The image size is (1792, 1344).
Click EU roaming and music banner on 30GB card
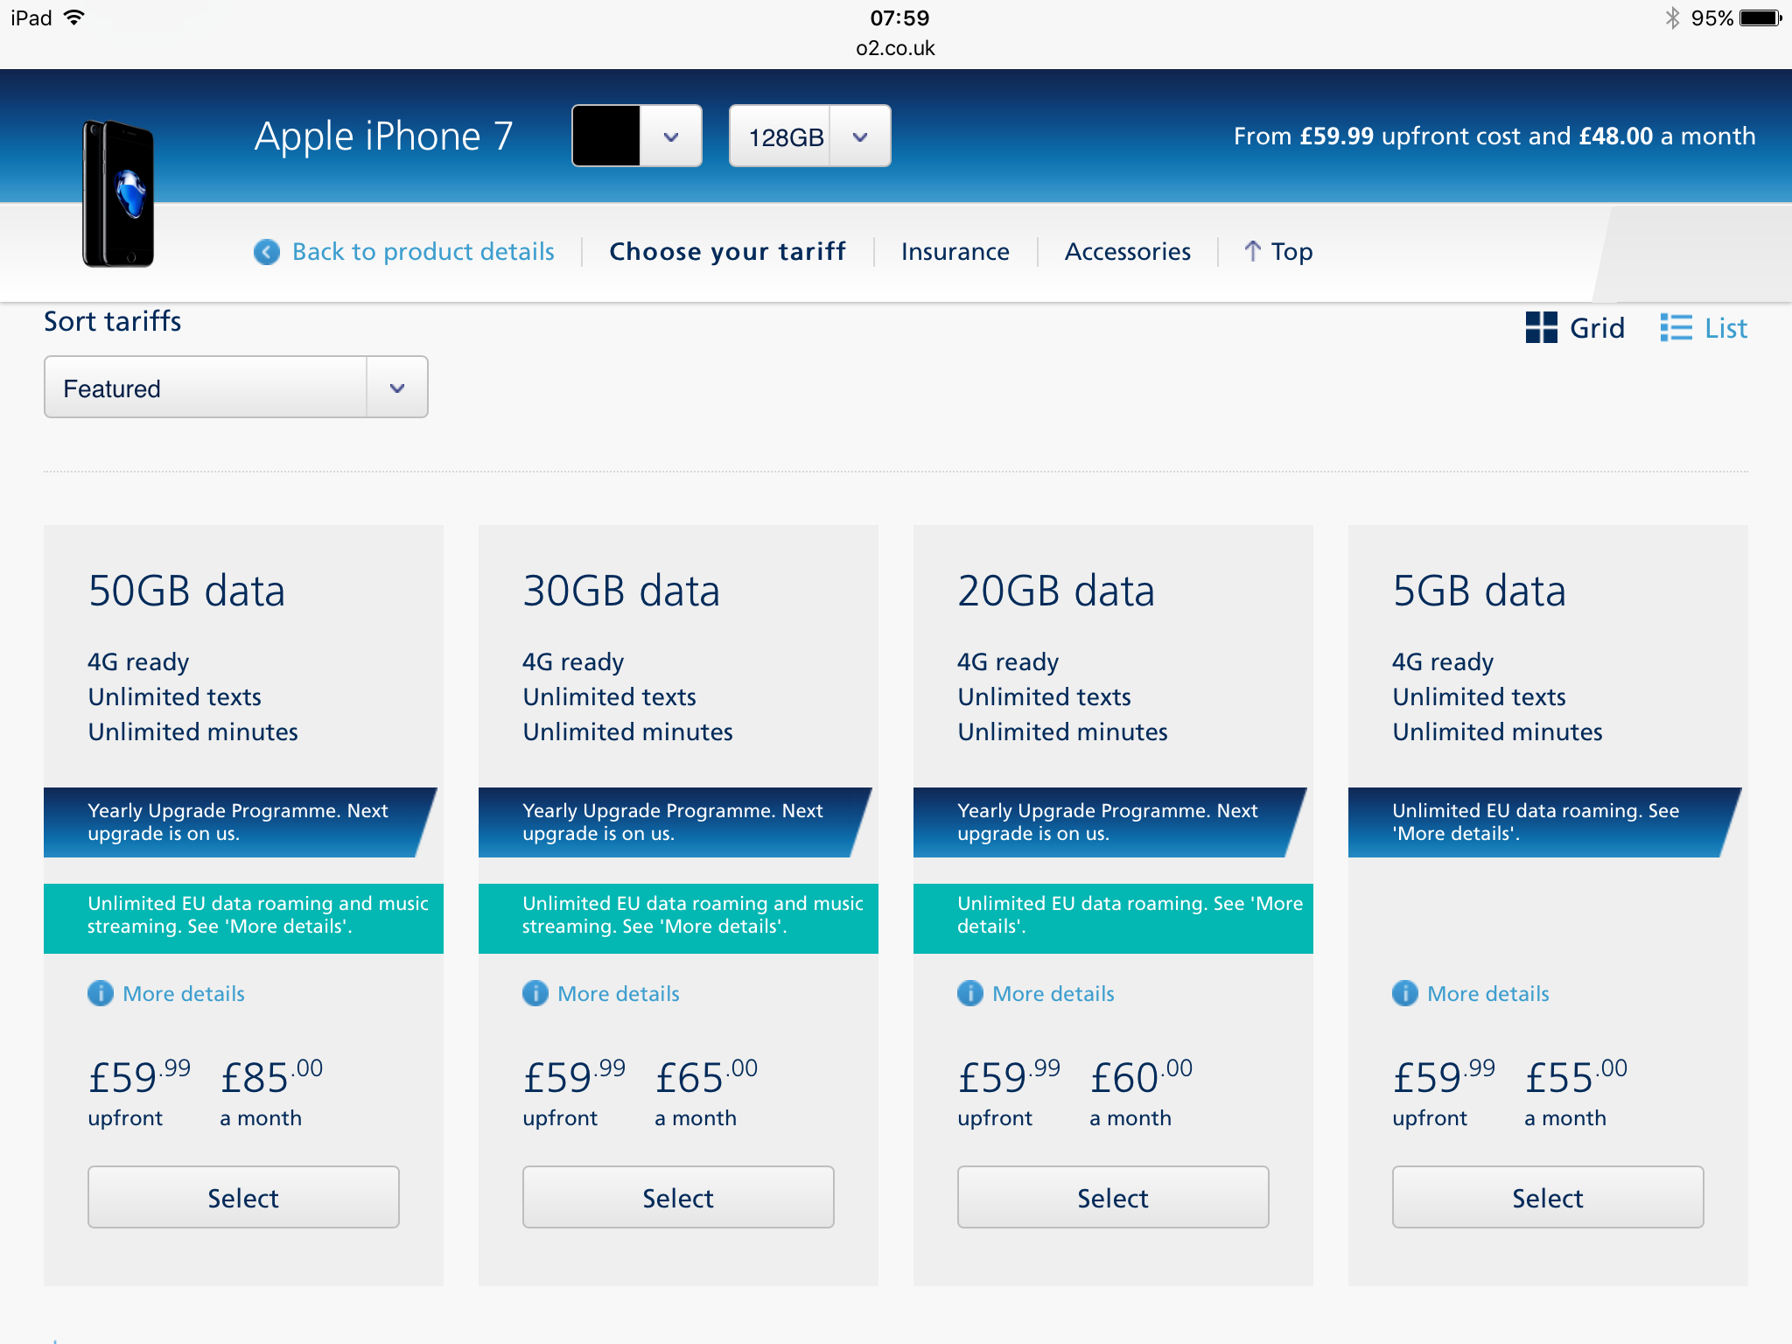[678, 918]
